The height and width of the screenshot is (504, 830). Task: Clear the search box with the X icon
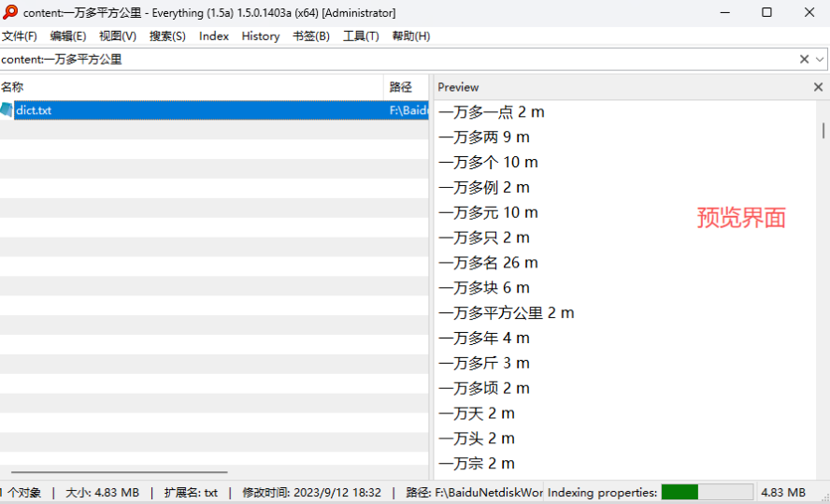[804, 59]
